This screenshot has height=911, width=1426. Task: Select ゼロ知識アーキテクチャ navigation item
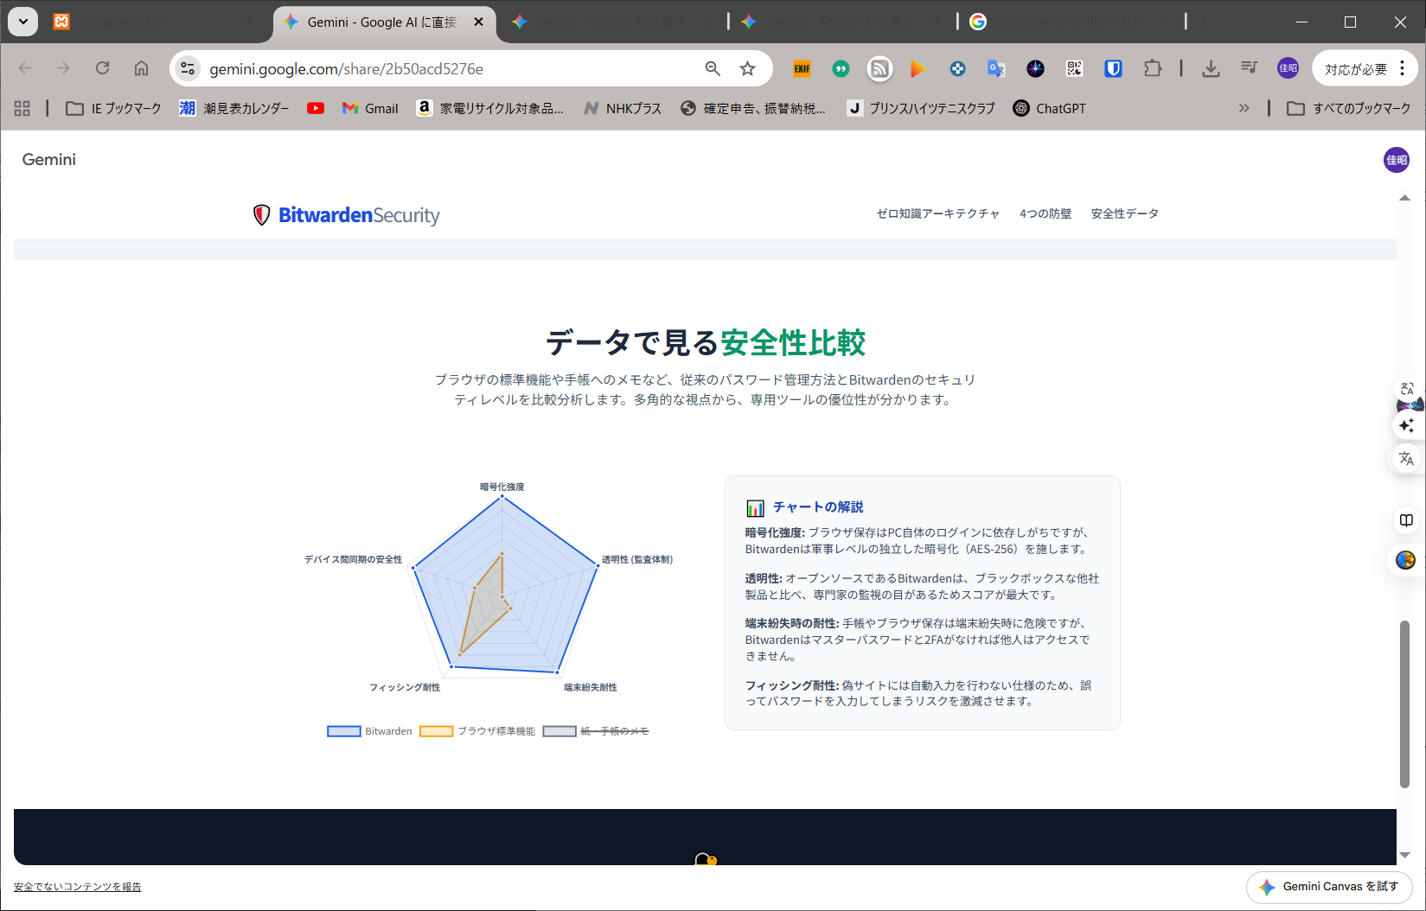pyautogui.click(x=937, y=213)
